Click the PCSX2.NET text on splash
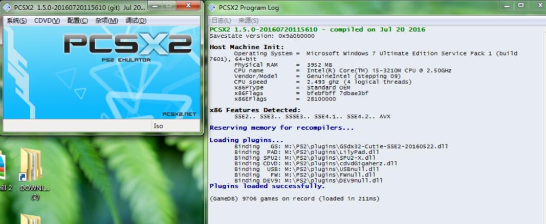Image resolution: width=546 pixels, height=224 pixels. 179,114
